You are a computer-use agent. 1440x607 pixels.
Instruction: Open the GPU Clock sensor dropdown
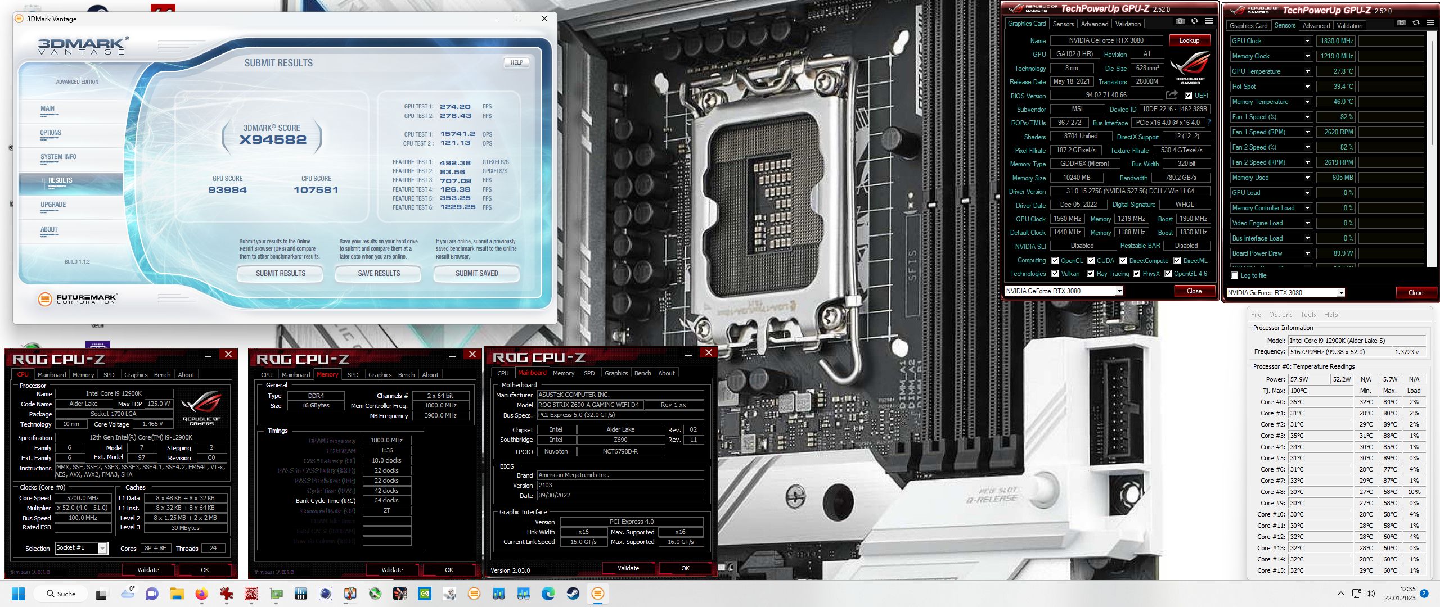click(x=1307, y=41)
